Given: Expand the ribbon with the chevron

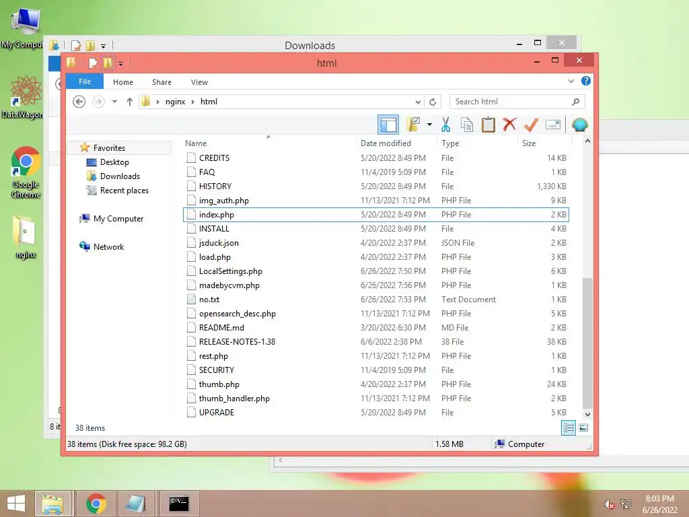Looking at the screenshot, I should [571, 81].
